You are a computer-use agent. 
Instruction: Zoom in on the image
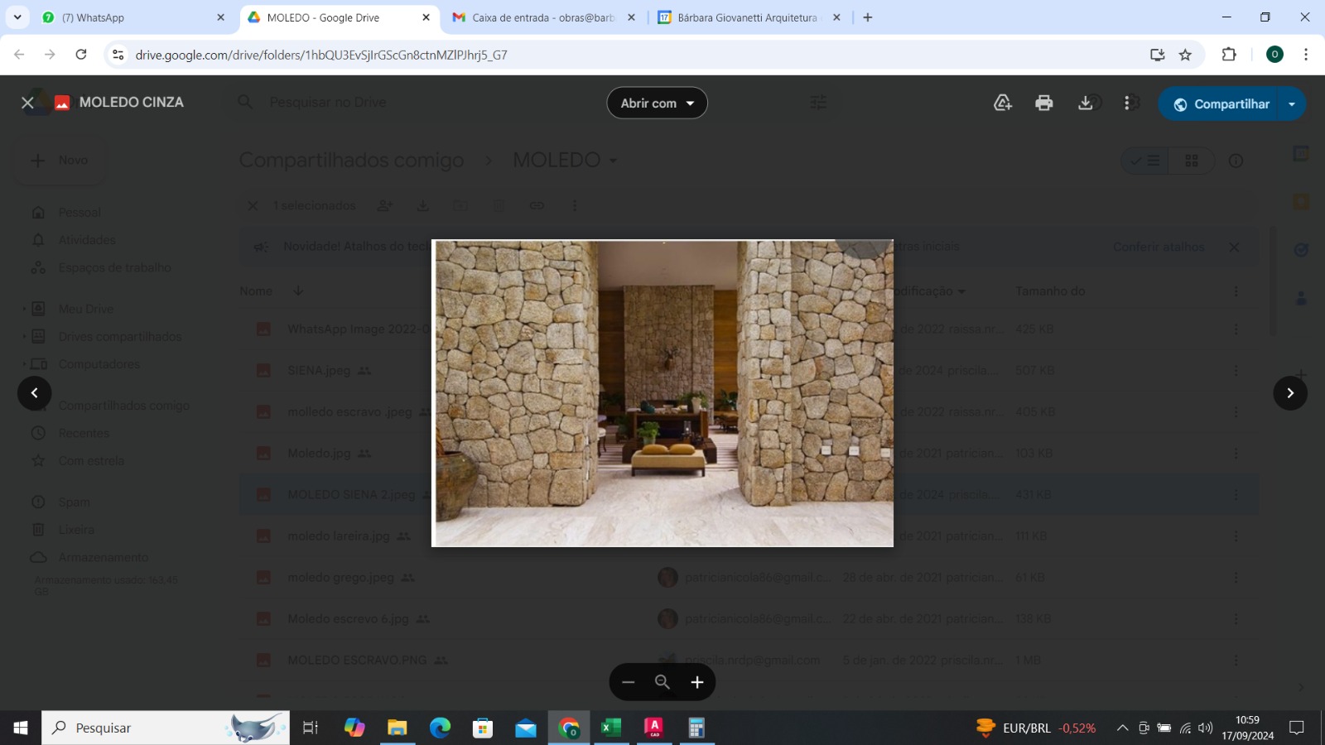pos(697,682)
